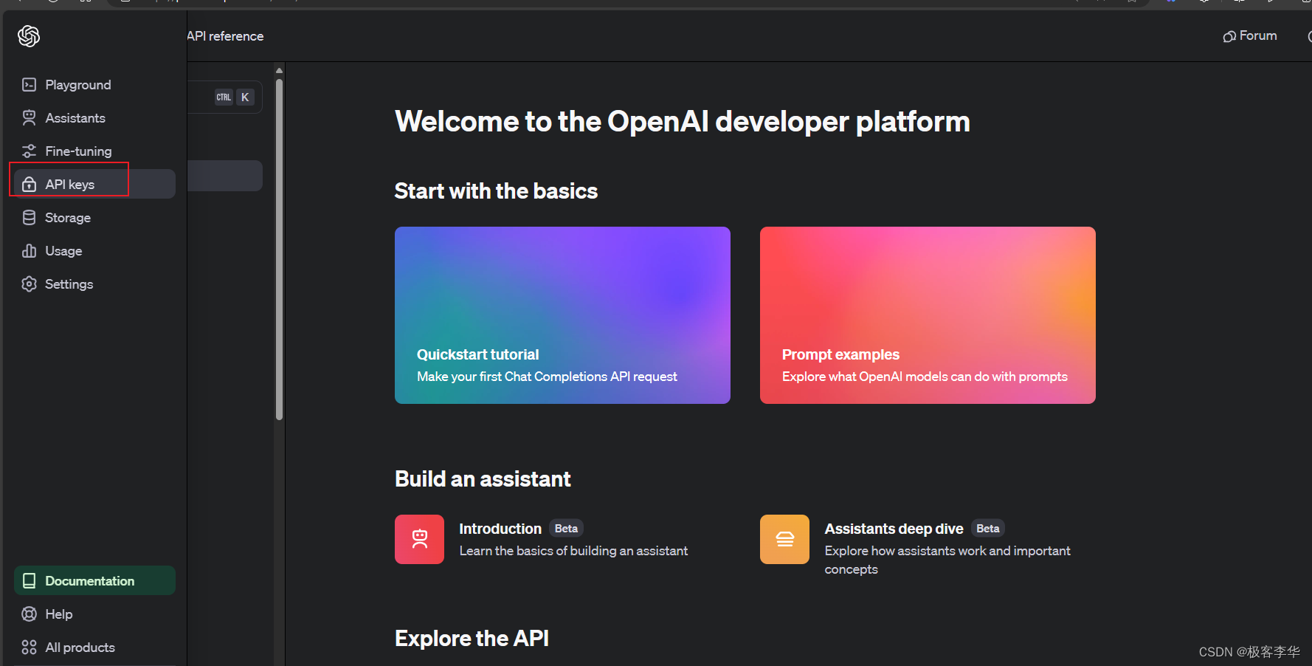The image size is (1312, 666).
Task: Click the docs sidebar vertical scrollbar
Action: tap(280, 250)
